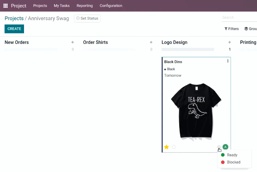Click the CREATE button
Image resolution: width=257 pixels, height=172 pixels.
pyautogui.click(x=14, y=29)
